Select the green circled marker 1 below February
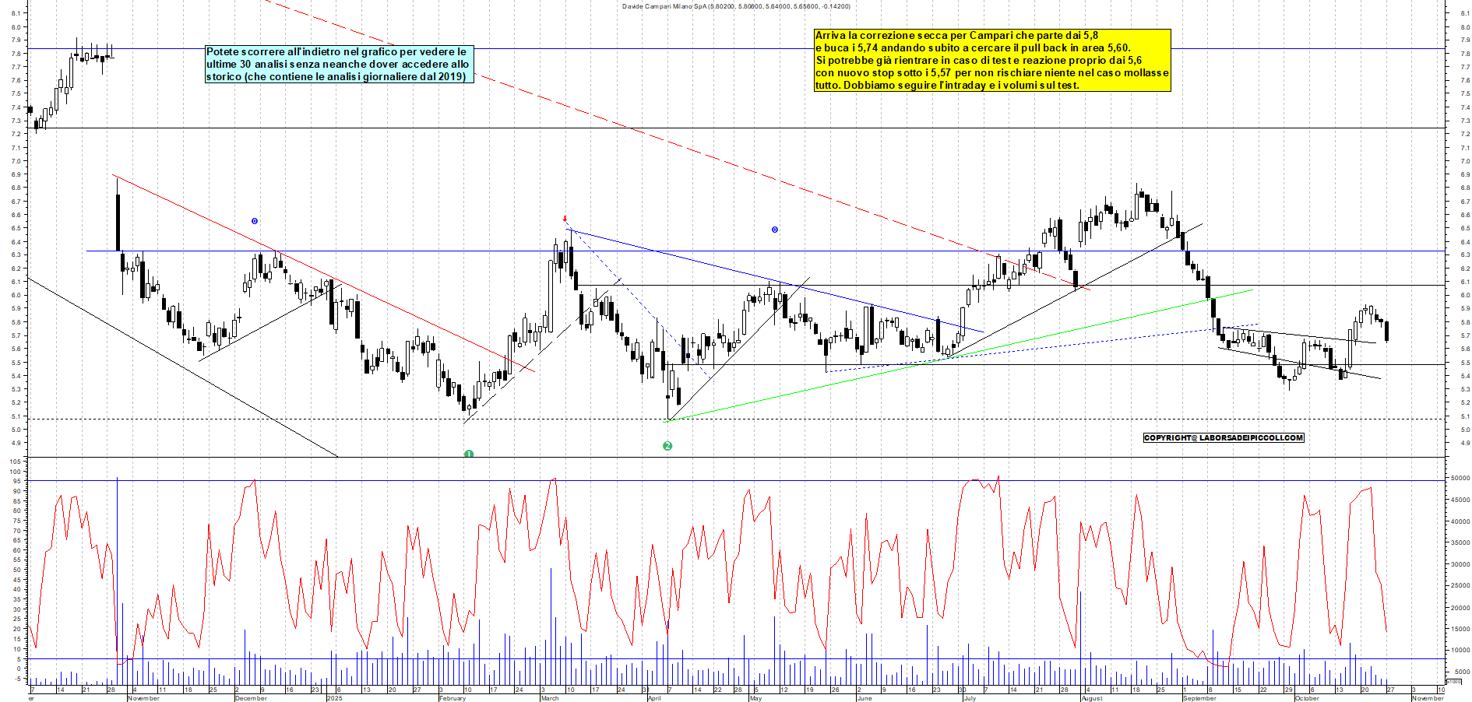This screenshot has height=702, width=1472. click(469, 454)
